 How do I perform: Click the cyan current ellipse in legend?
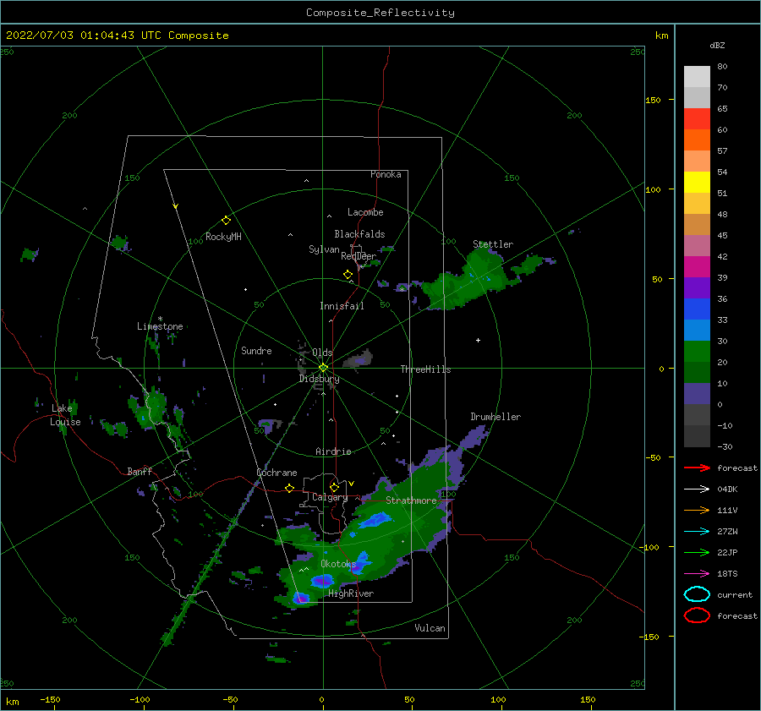[697, 594]
